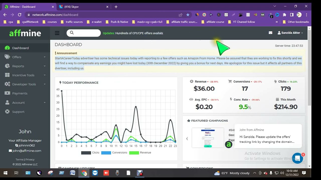This screenshot has width=321, height=180.
Task: Open TeamViewer from taskbar
Action: [x=95, y=173]
